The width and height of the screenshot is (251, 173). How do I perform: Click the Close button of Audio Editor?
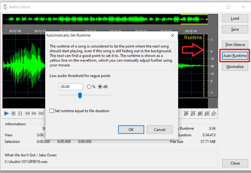(235, 163)
